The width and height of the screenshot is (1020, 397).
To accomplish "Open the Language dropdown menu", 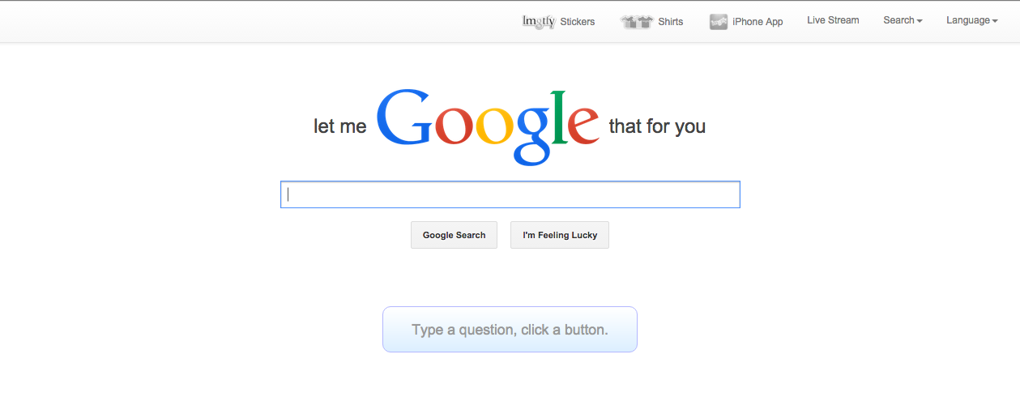I will click(x=972, y=20).
